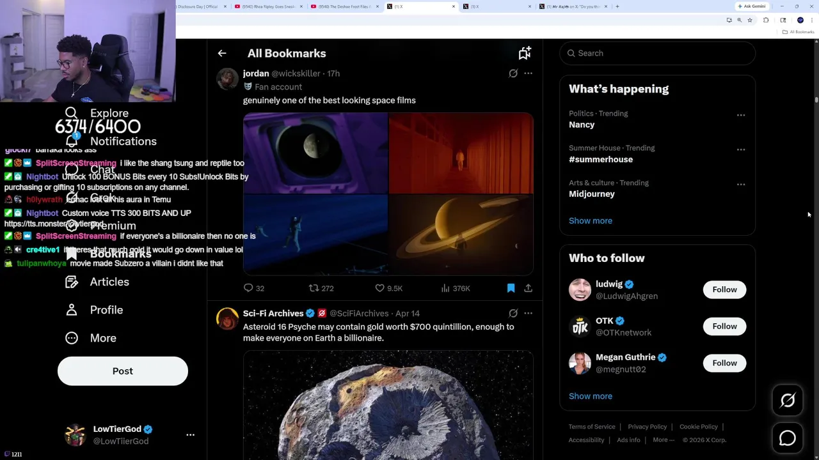Follow ludwig
Image resolution: width=819 pixels, height=460 pixels.
click(x=724, y=289)
